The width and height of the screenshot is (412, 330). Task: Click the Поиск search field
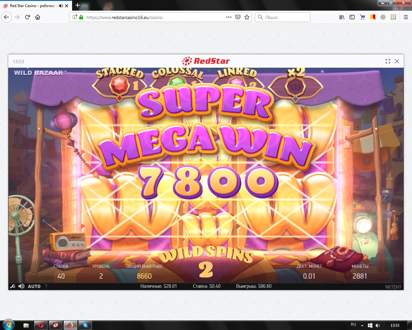click(282, 17)
